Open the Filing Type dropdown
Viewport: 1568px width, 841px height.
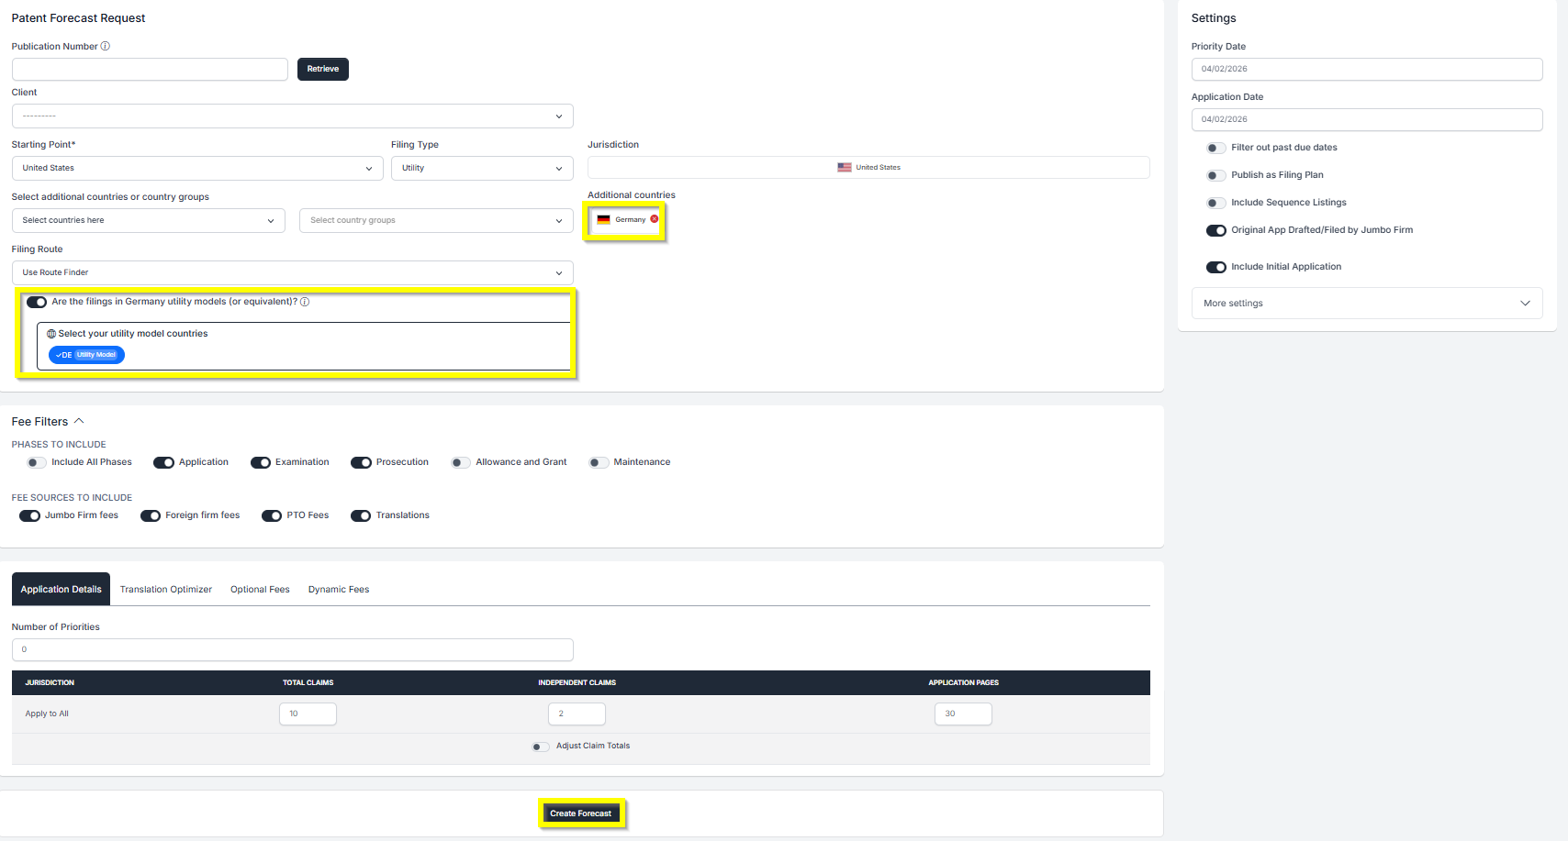(x=481, y=168)
